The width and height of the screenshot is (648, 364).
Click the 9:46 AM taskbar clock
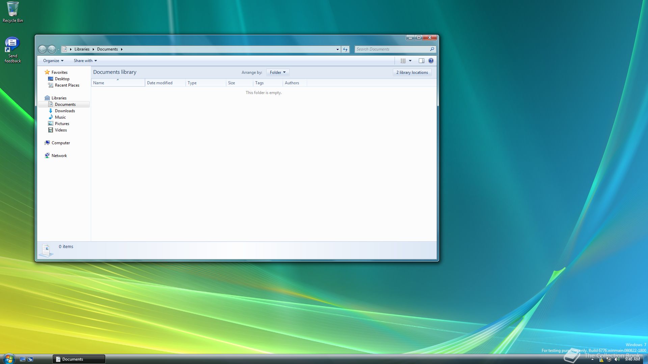632,360
